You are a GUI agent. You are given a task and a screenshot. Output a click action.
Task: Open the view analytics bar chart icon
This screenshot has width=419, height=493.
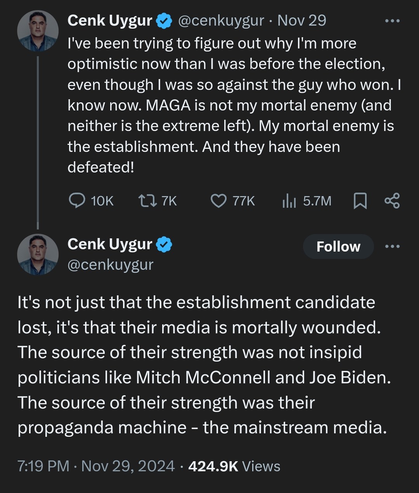point(289,201)
